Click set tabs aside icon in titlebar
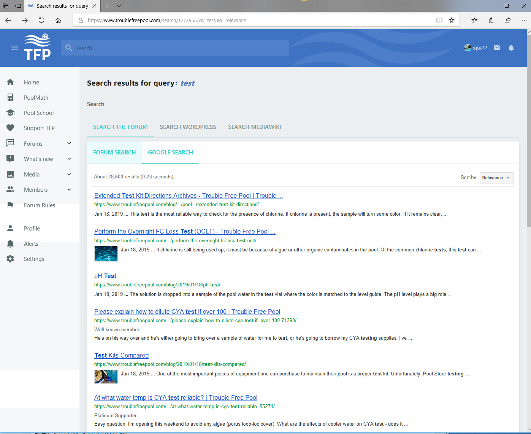The height and width of the screenshot is (434, 531). click(18, 6)
